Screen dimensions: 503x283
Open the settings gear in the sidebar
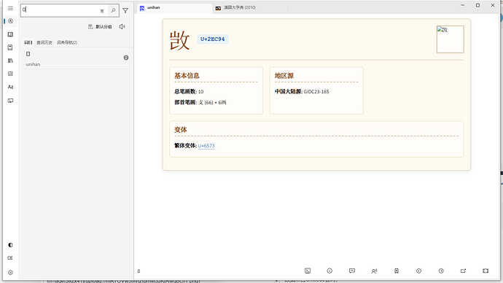coord(11,272)
